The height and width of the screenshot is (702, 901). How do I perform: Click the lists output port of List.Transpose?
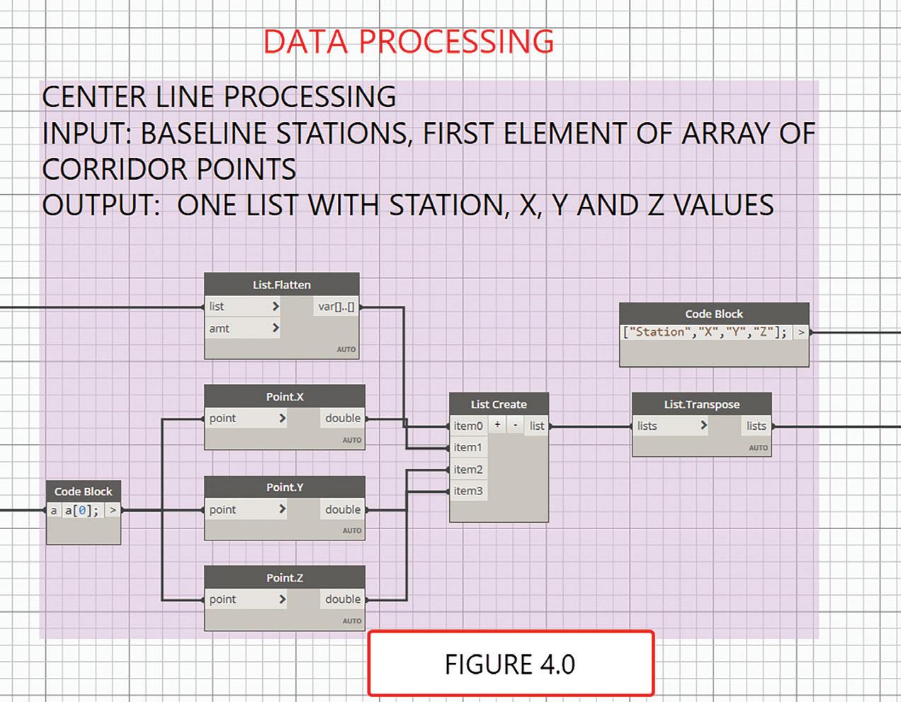tap(756, 426)
